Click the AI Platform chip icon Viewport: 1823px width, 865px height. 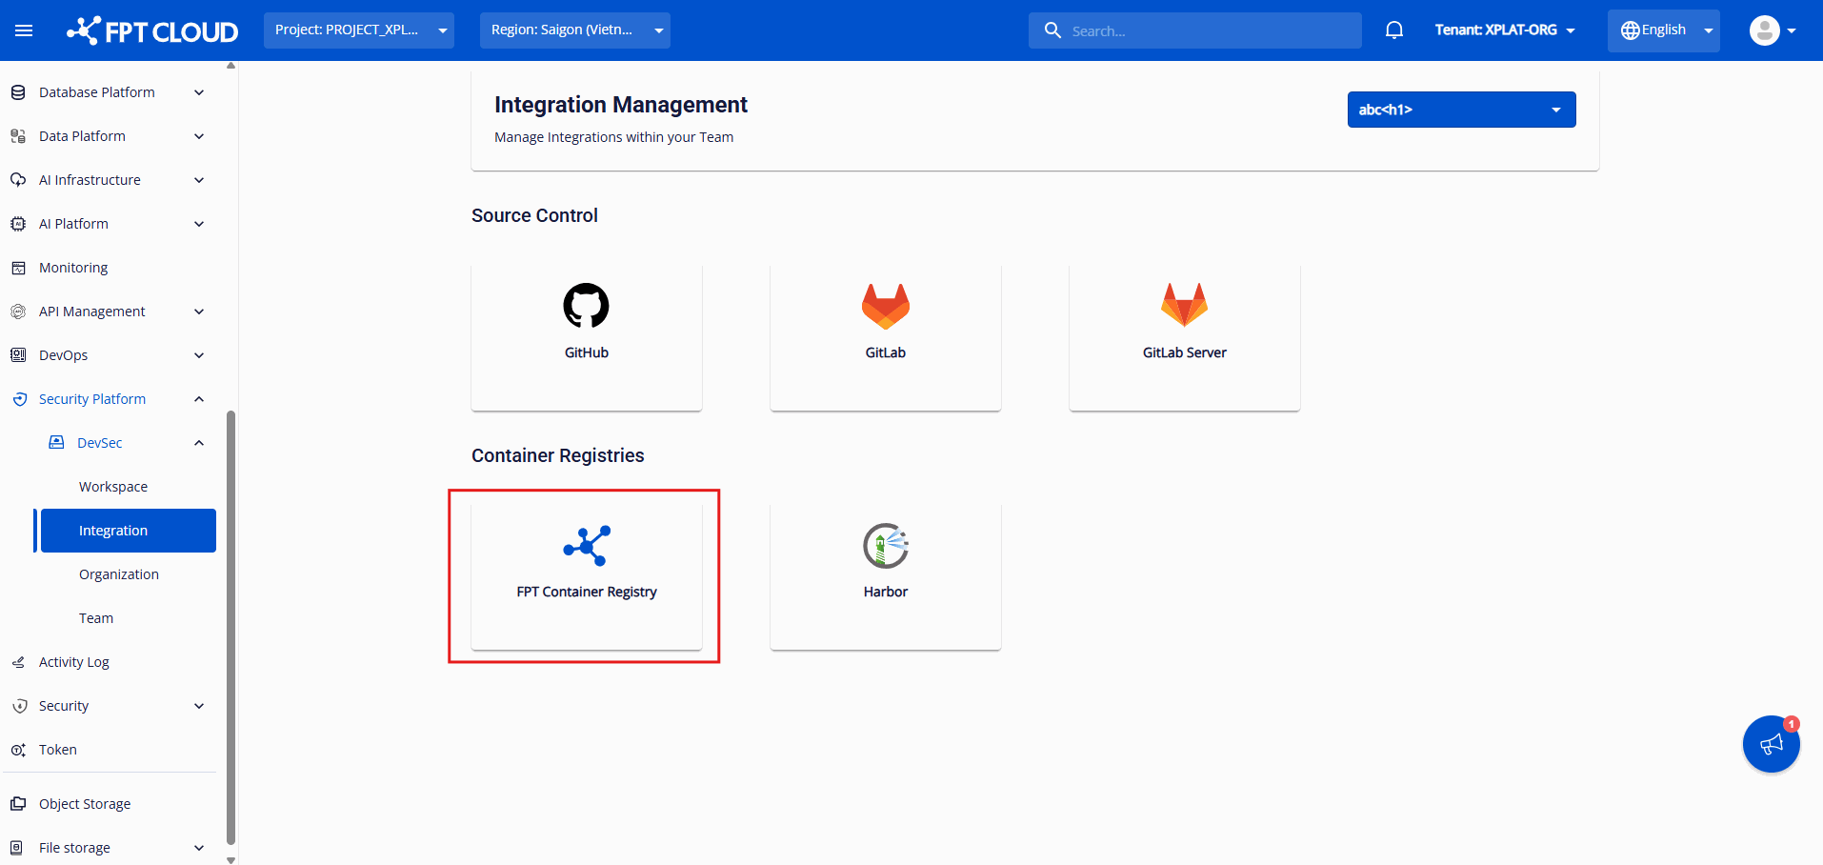coord(18,224)
